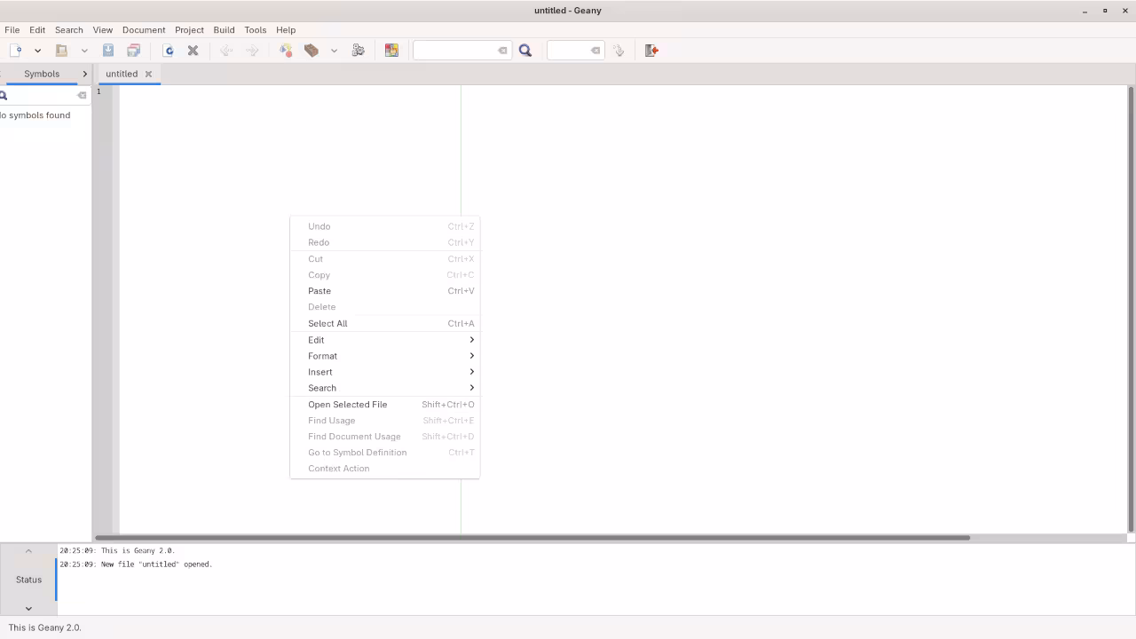1136x639 pixels.
Task: Create a new file with toolbar icon
Action: 15,51
